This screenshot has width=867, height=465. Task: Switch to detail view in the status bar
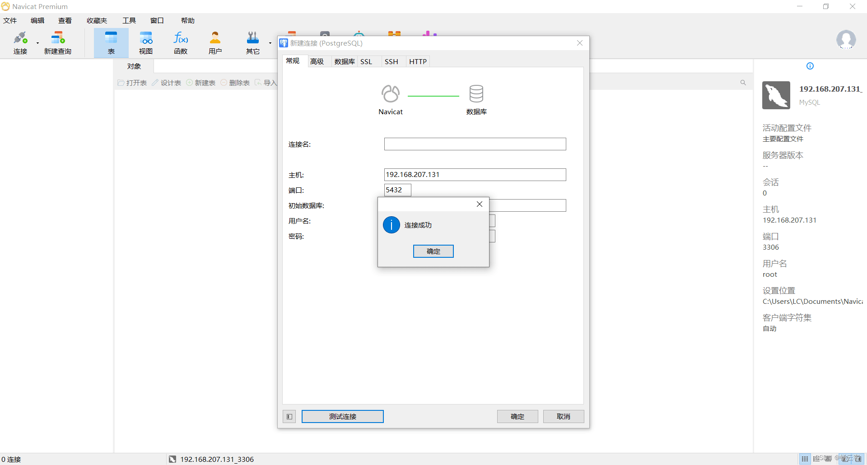click(828, 459)
